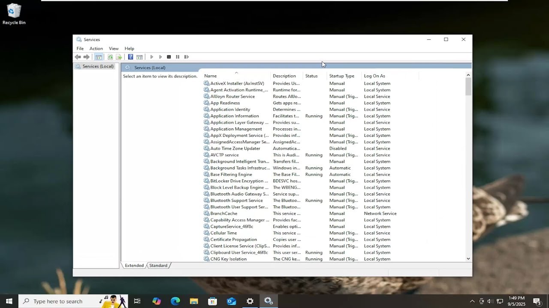Select the BranchCache service row
549x308 pixels.
click(x=300, y=213)
